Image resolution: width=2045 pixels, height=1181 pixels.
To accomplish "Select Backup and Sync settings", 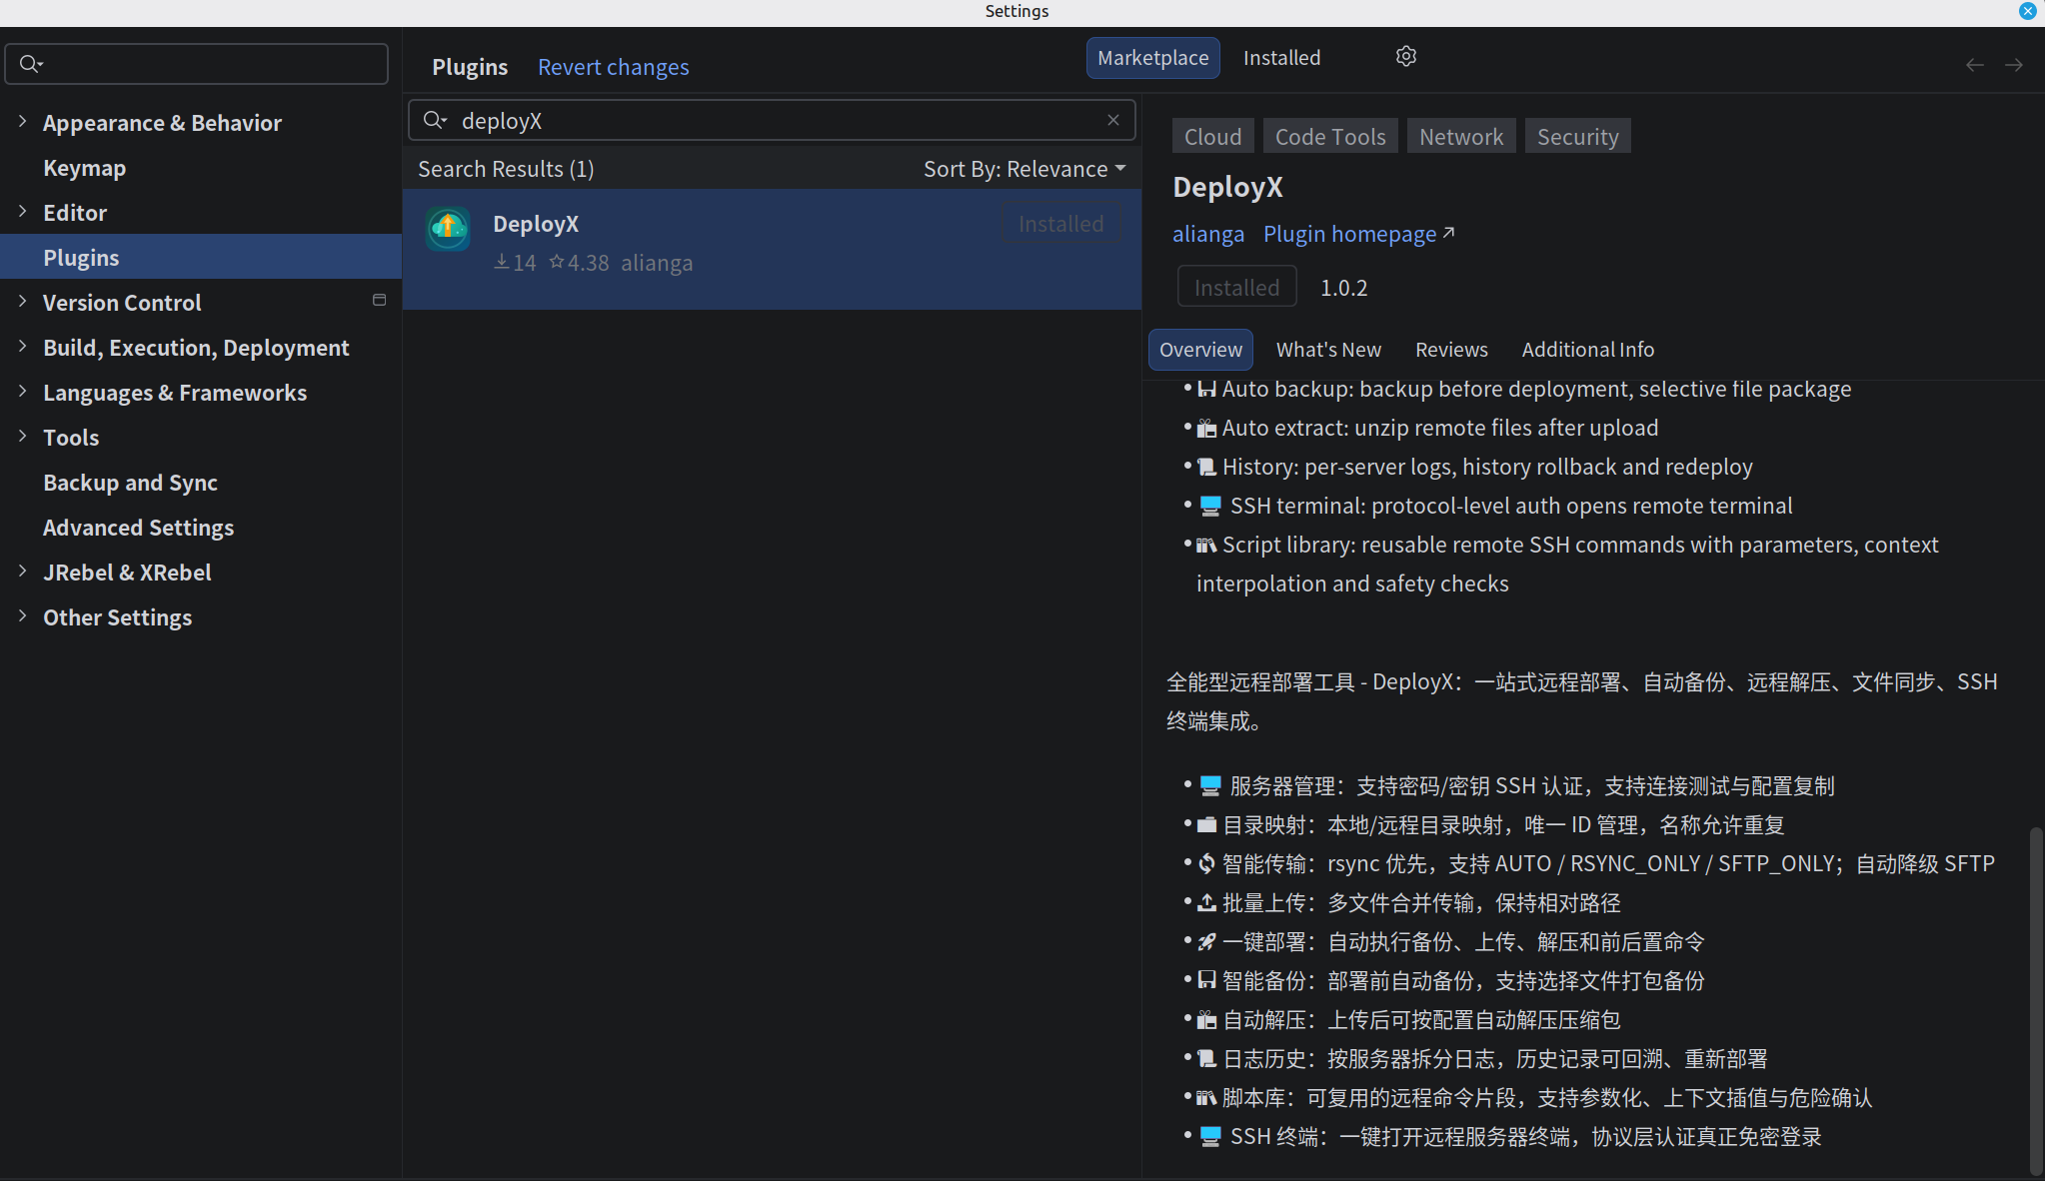I will (130, 483).
